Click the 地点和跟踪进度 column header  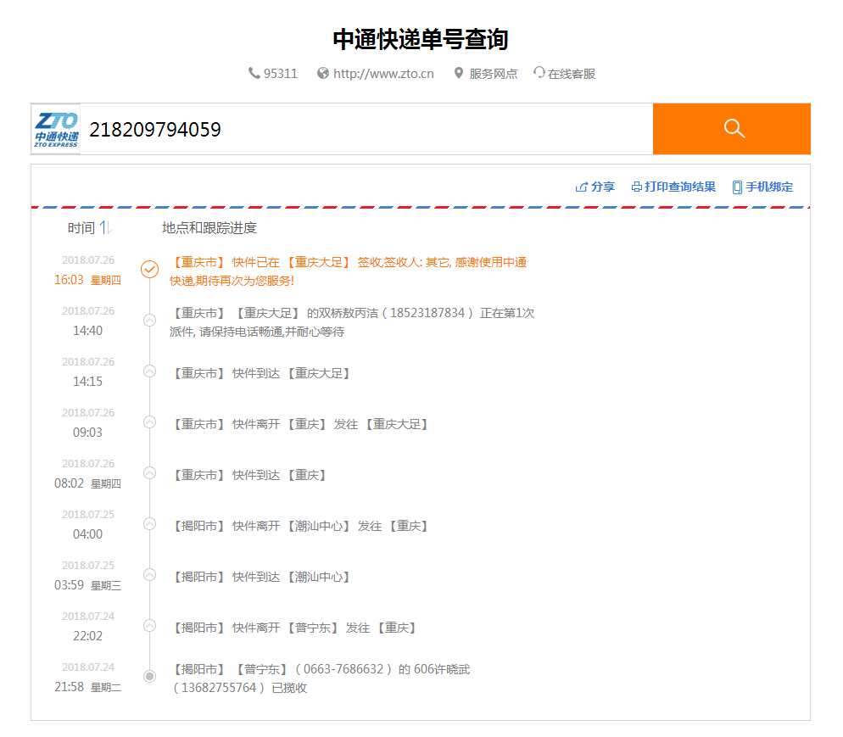[209, 228]
